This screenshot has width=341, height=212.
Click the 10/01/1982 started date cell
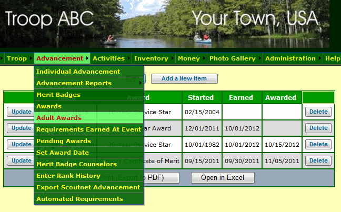pyautogui.click(x=202, y=145)
